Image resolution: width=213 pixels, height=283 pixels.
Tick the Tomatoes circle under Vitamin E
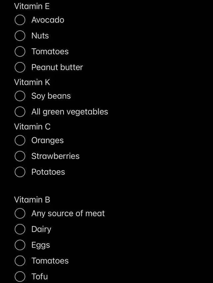pyautogui.click(x=20, y=52)
